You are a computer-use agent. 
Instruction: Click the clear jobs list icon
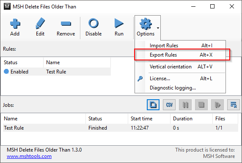point(234,105)
